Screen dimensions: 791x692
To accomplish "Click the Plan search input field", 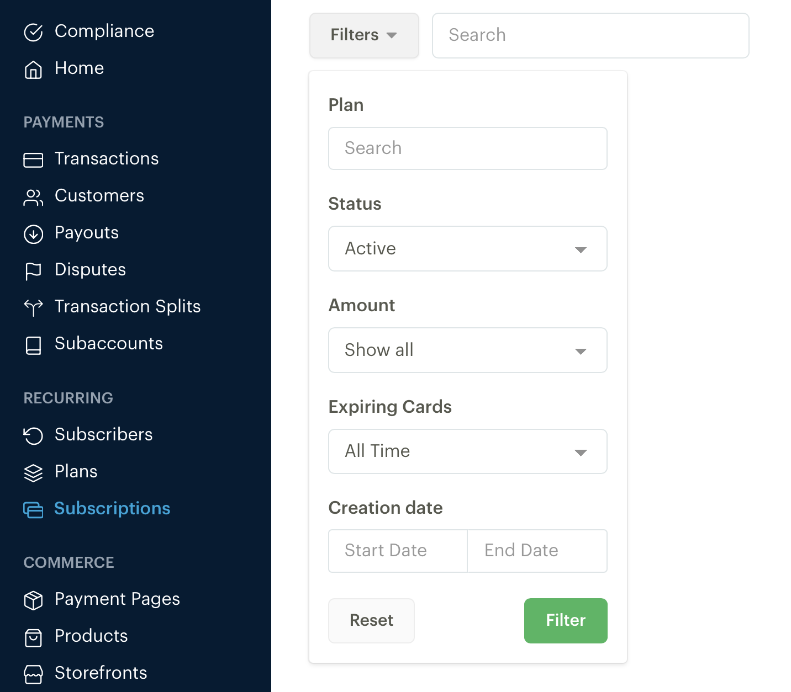I will pyautogui.click(x=468, y=148).
